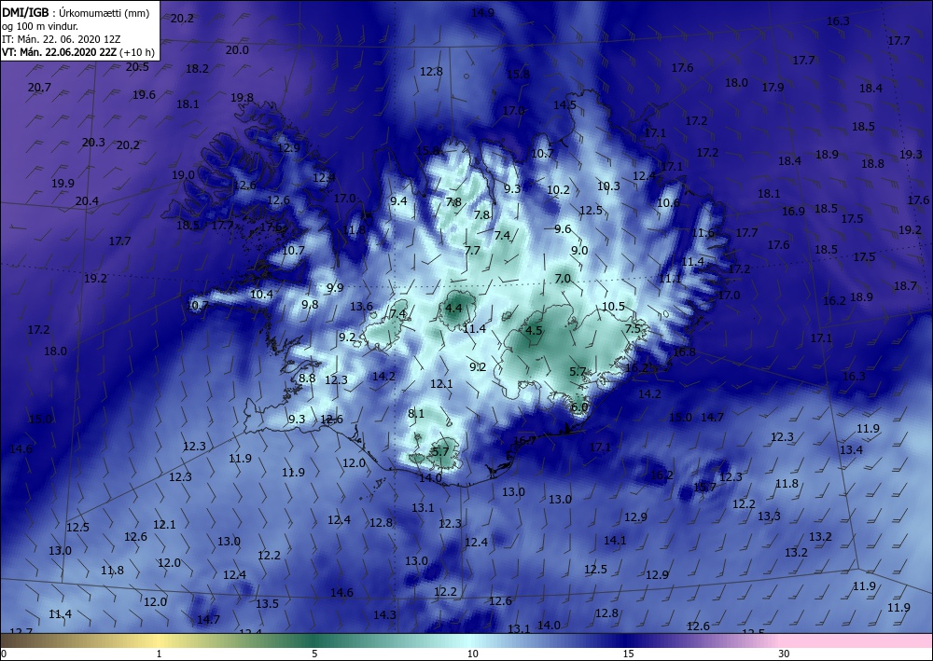
Task: Click the 7.7 value on the map
Action: coord(472,250)
